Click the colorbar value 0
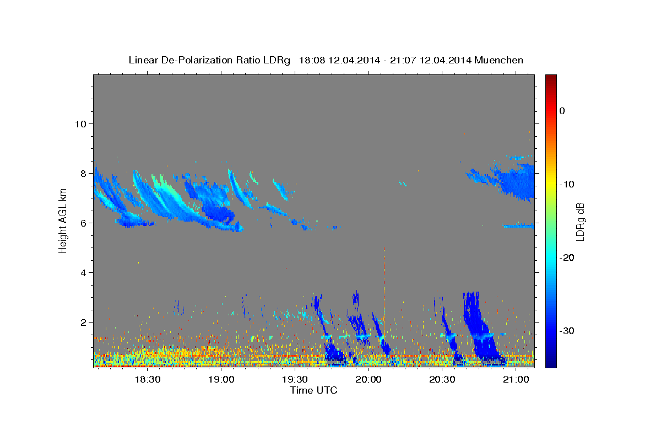The width and height of the screenshot is (661, 441). 562,111
